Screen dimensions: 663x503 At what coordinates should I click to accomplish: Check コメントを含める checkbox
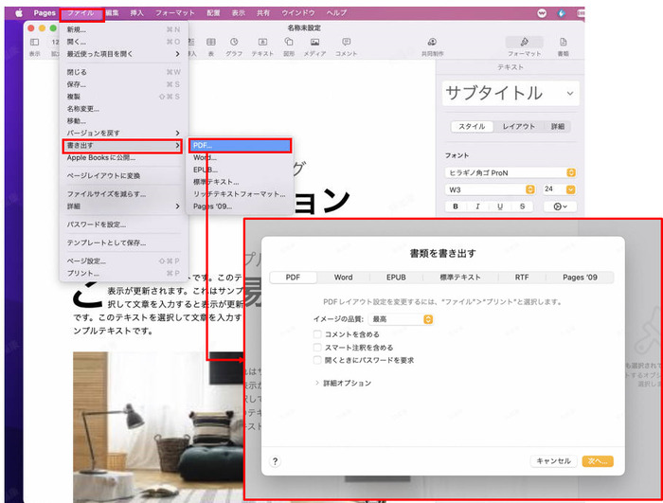pyautogui.click(x=317, y=334)
